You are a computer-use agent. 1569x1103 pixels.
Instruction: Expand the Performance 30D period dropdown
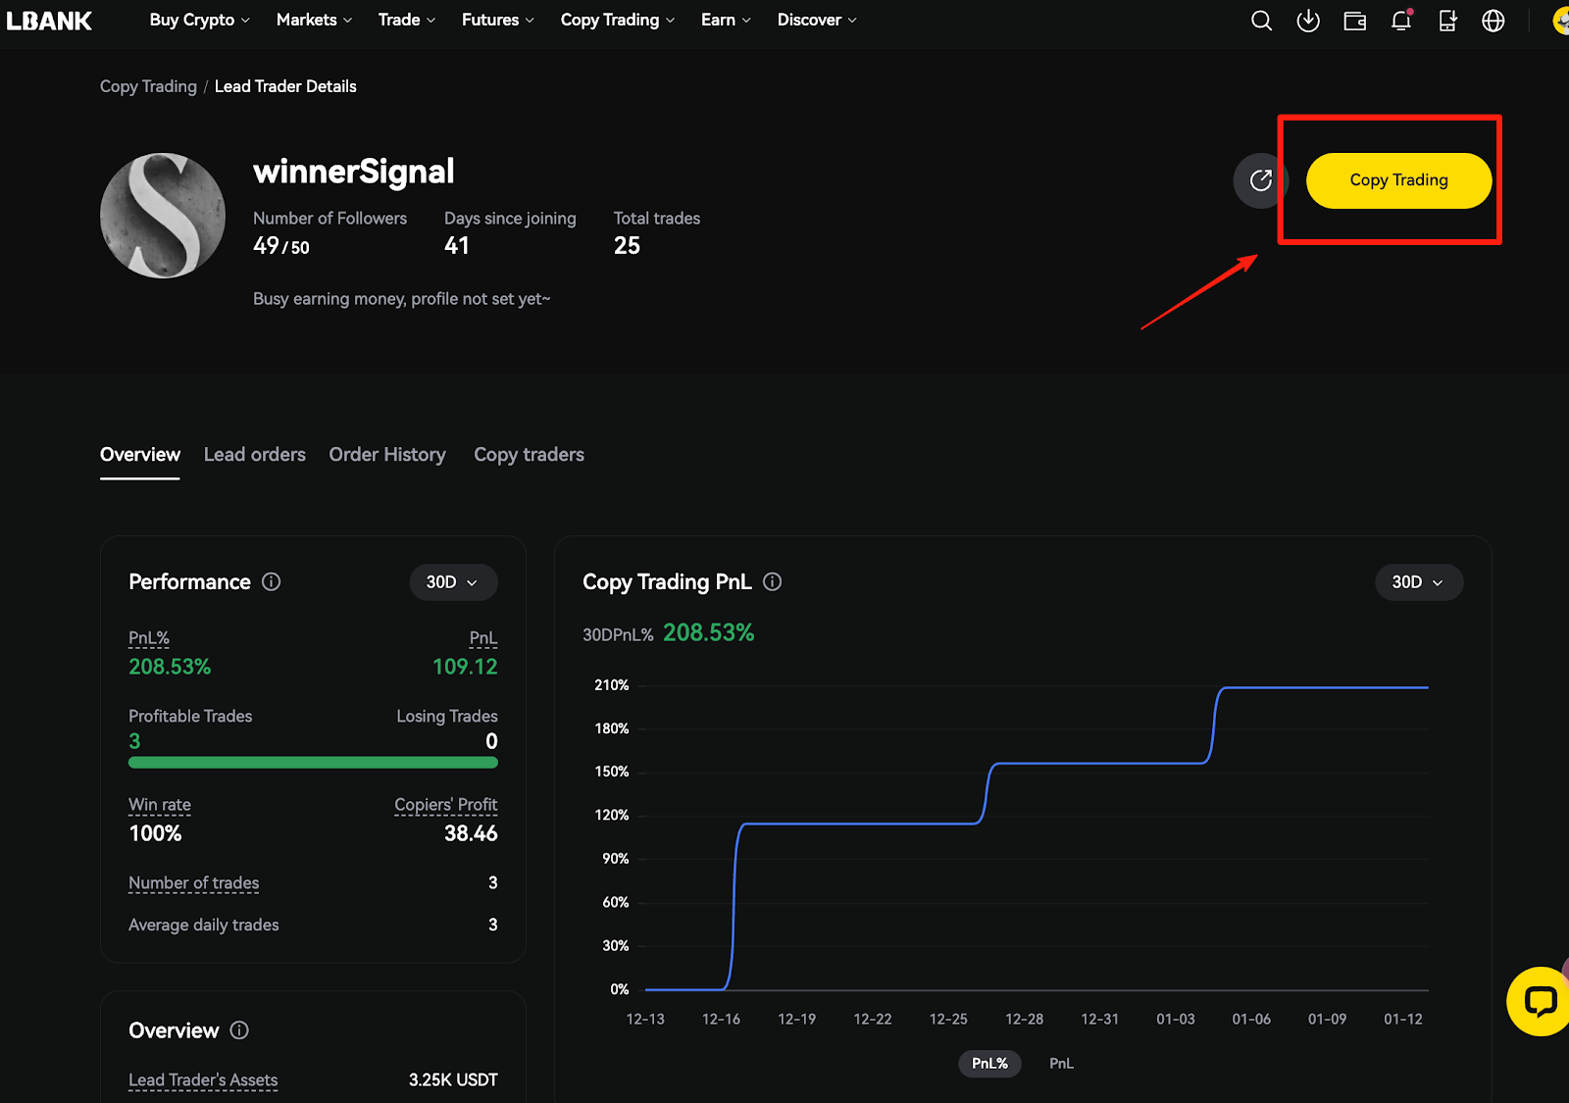453,582
